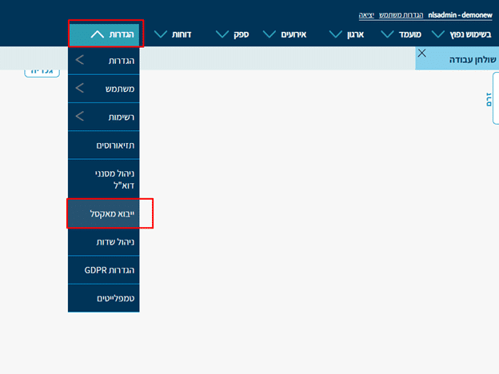Viewport: 499px width, 374px height.
Task: Close the שולחן עבודה tab with X
Action: coord(422,53)
